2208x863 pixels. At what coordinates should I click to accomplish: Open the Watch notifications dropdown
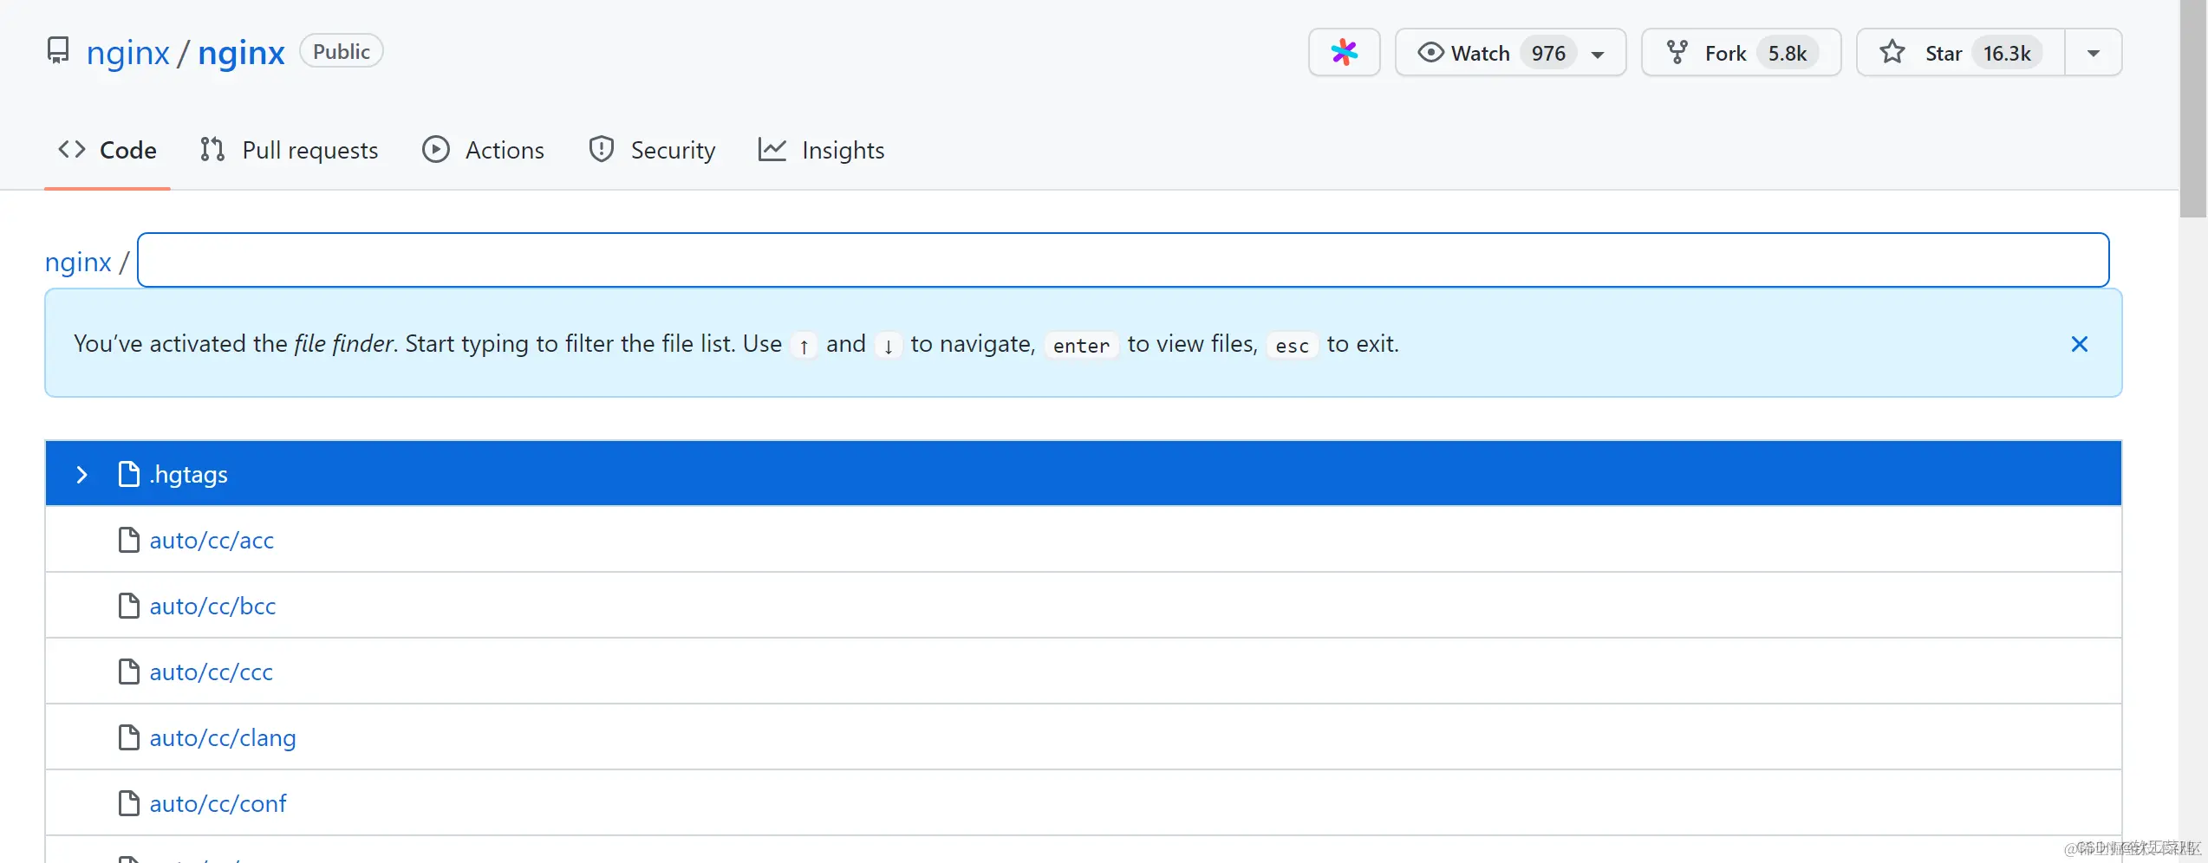click(1510, 53)
